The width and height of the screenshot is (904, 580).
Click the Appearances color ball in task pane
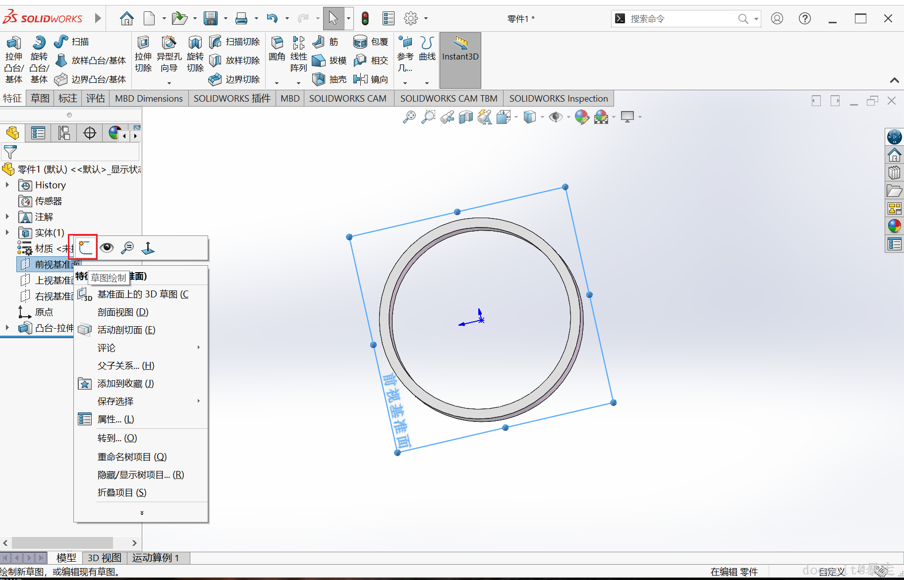(x=894, y=226)
